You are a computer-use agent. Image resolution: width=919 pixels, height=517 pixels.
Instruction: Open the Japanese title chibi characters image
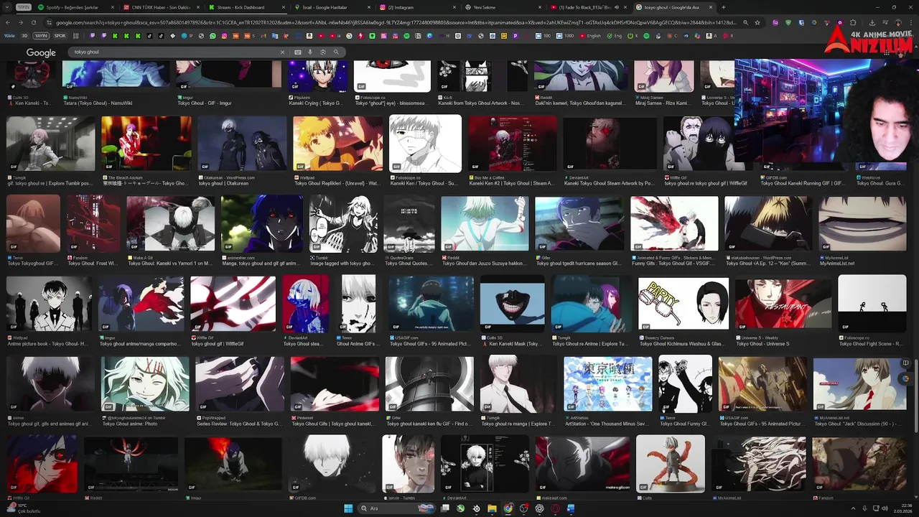point(607,383)
